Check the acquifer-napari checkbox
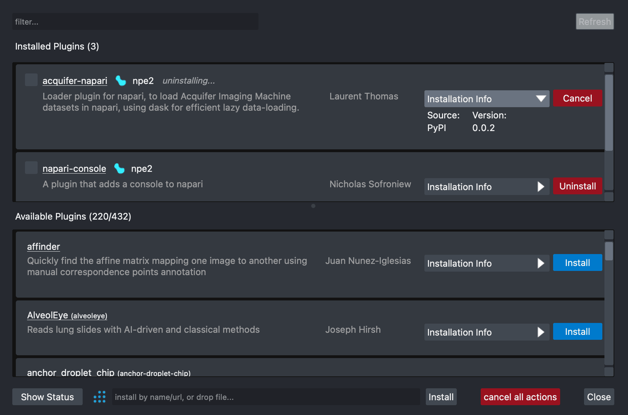 tap(31, 80)
